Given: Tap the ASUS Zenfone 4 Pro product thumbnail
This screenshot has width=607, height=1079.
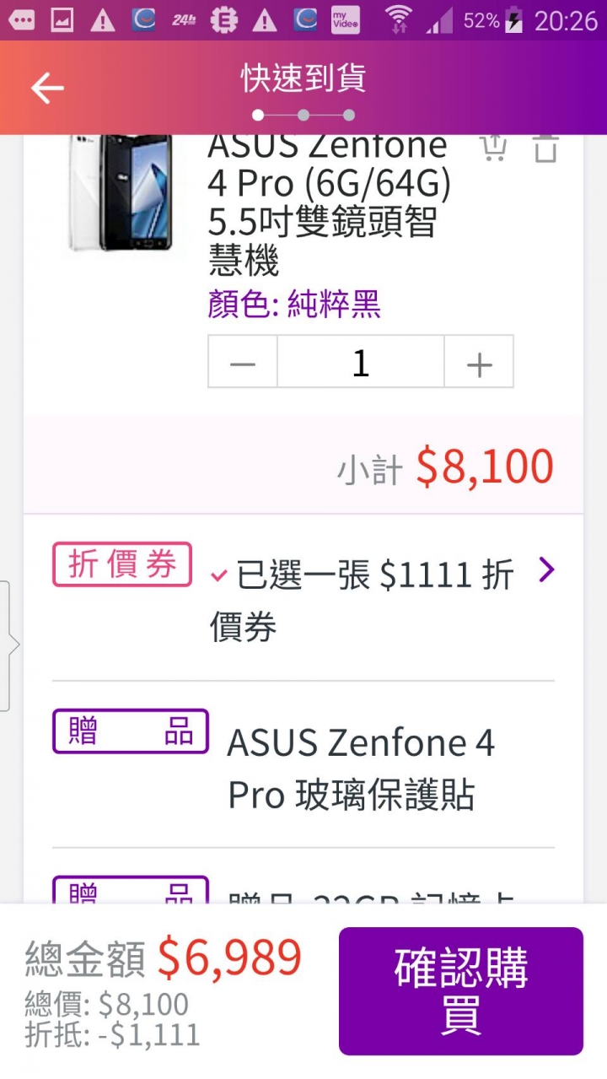Looking at the screenshot, I should (x=124, y=192).
